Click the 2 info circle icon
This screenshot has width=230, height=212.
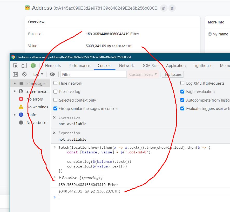click(x=21, y=115)
